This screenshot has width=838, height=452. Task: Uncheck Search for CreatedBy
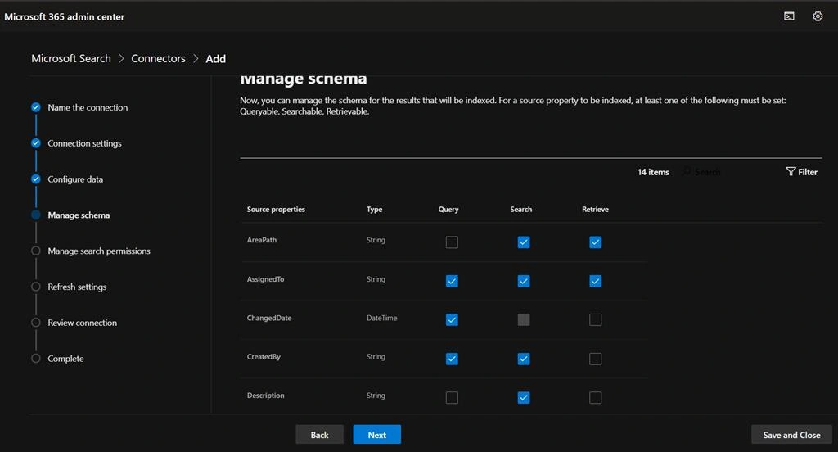click(x=524, y=359)
